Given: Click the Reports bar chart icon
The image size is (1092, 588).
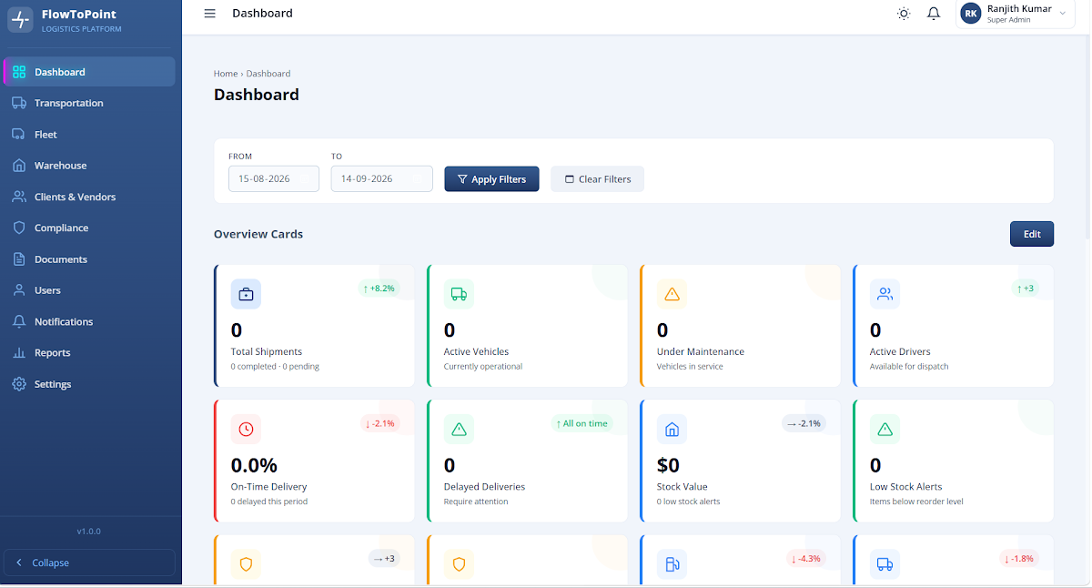Looking at the screenshot, I should point(19,353).
